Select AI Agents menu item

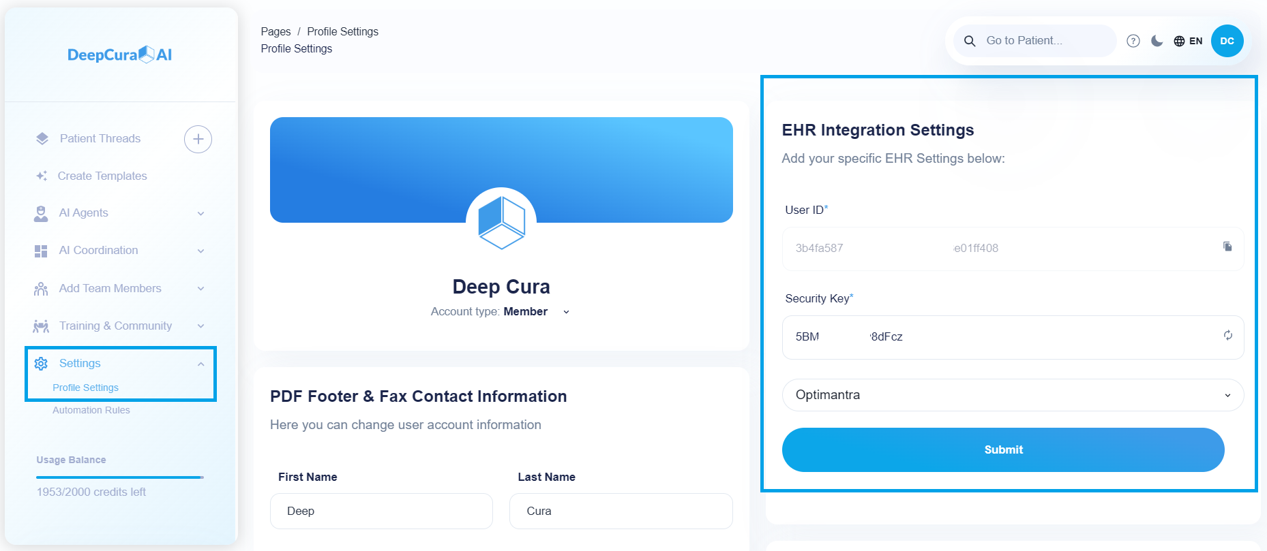[83, 212]
